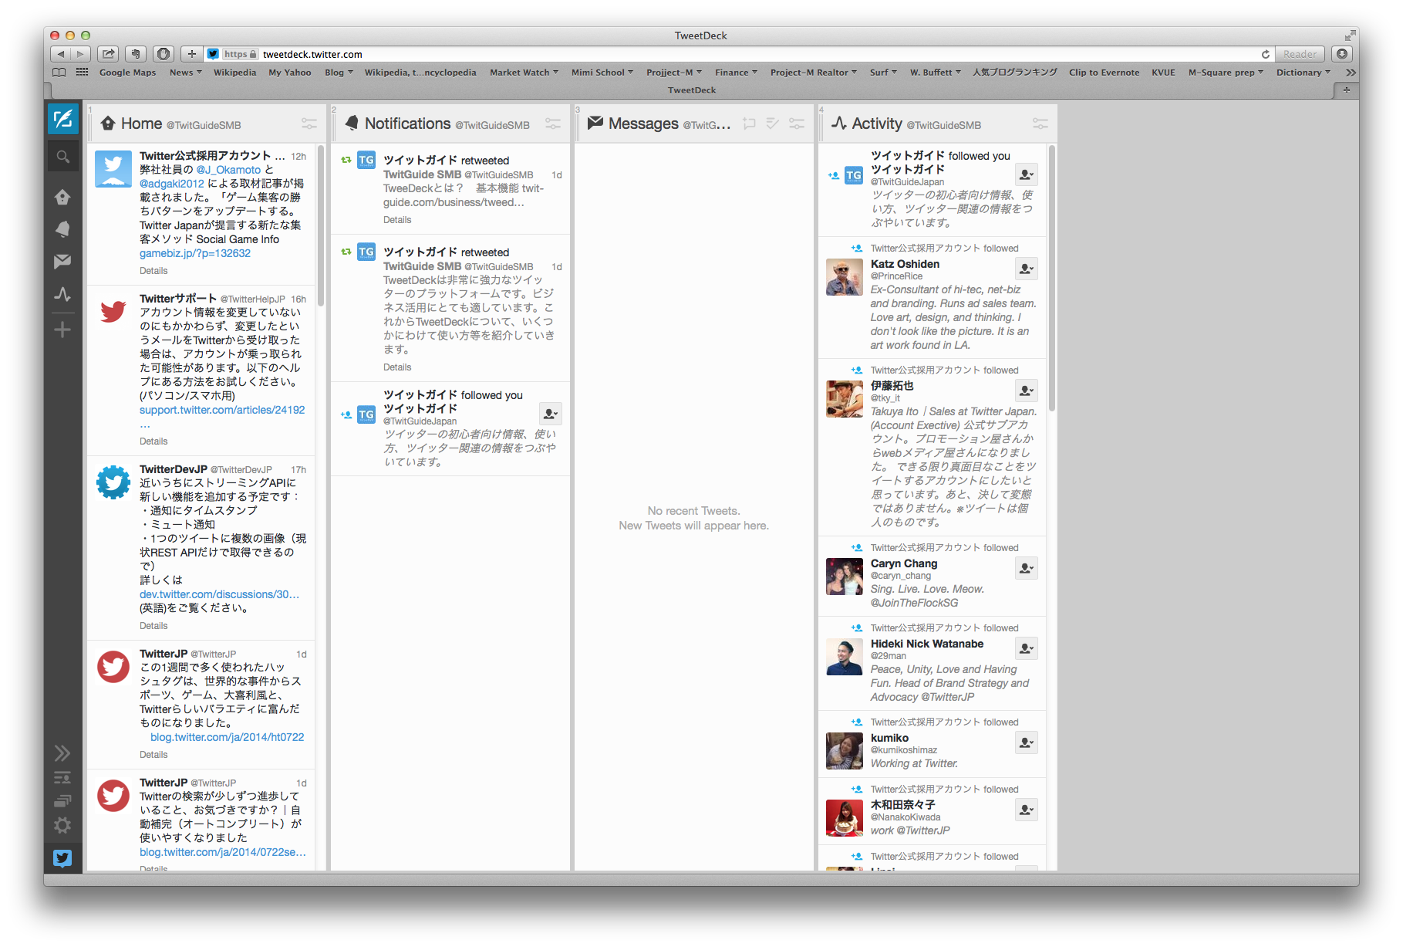Click Details under the TwitterDevJP tweet
1403x947 pixels.
tap(153, 626)
